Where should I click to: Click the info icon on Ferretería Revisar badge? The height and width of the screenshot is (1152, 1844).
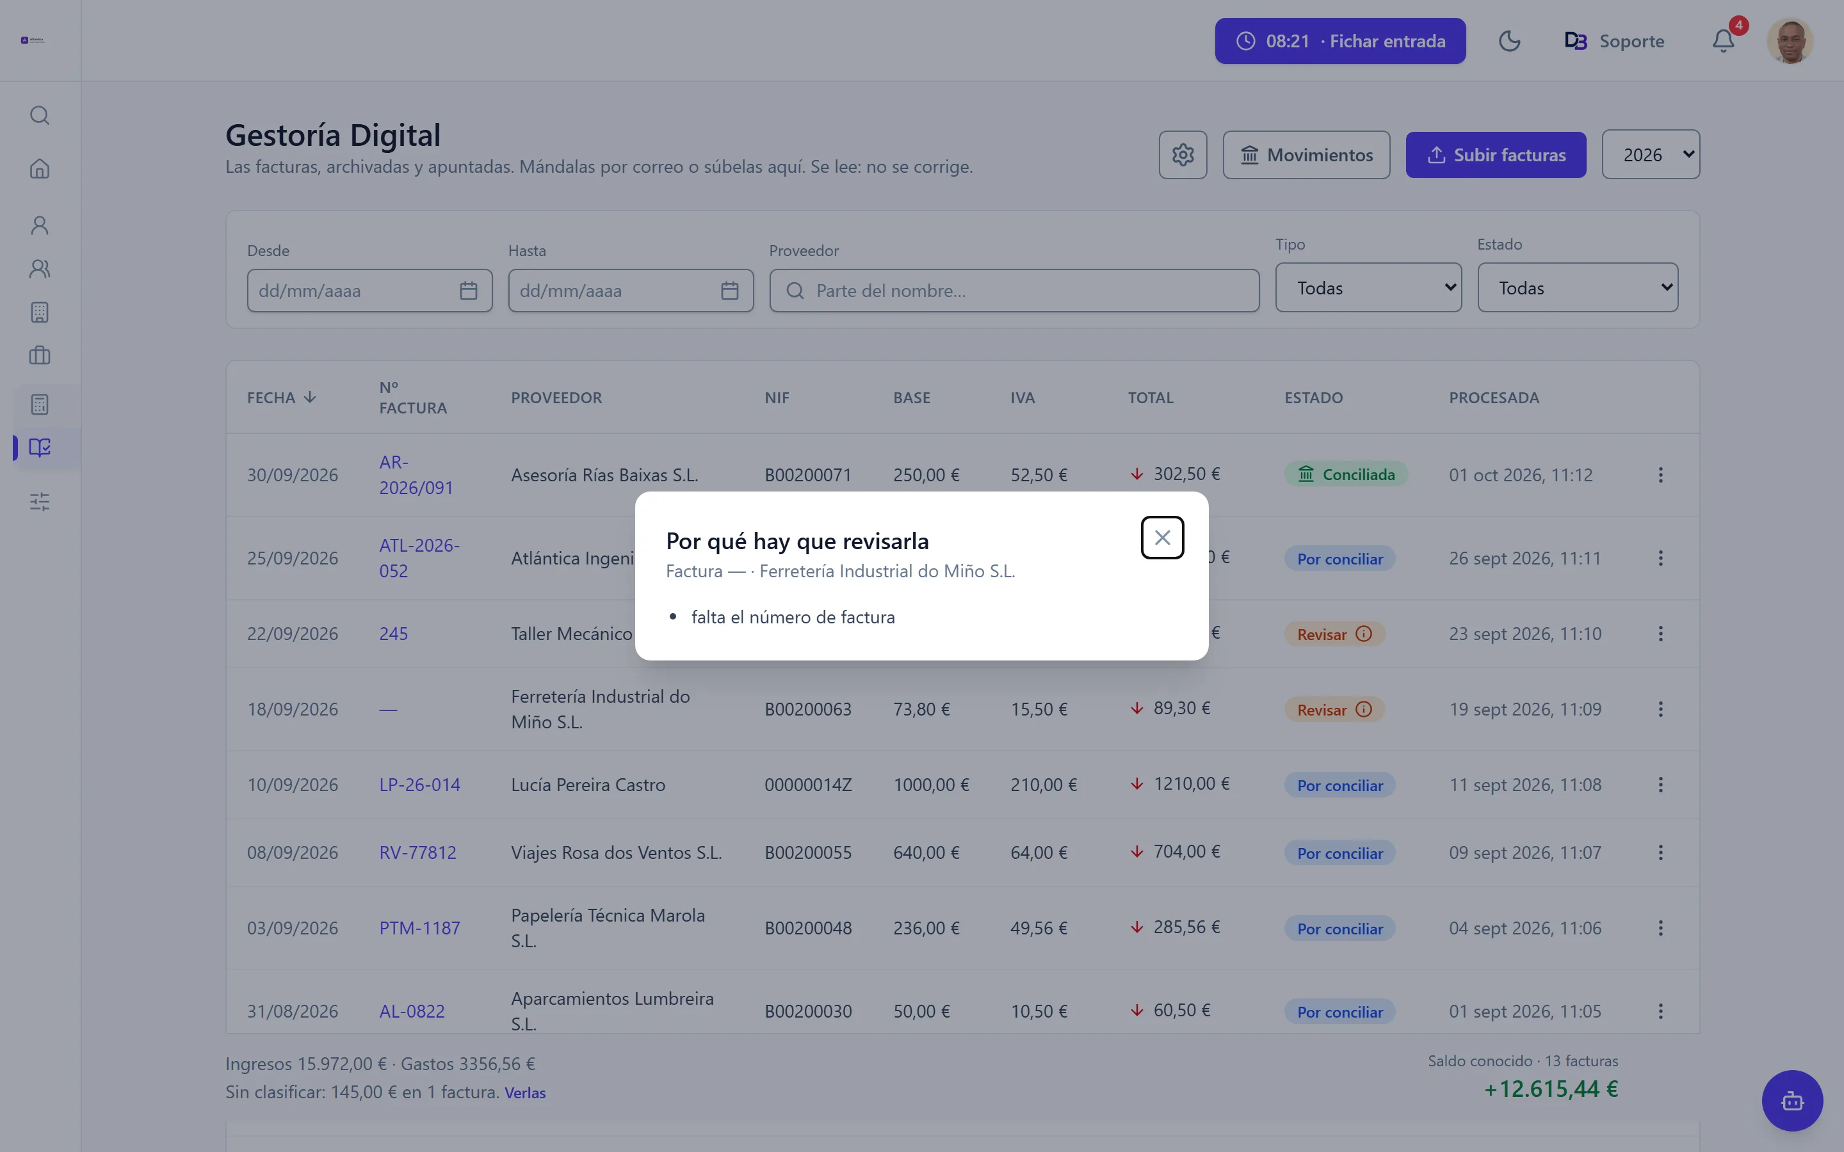[1364, 709]
